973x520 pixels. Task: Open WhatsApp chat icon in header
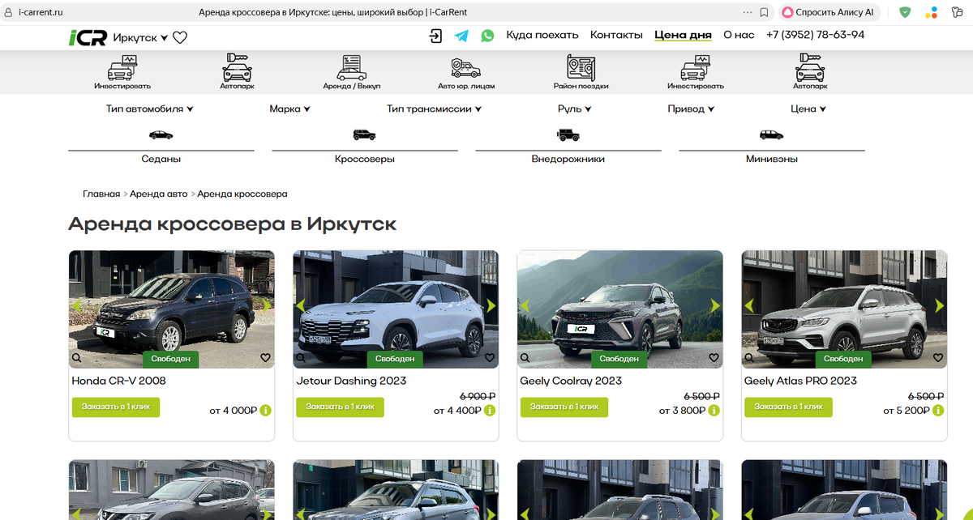[487, 36]
